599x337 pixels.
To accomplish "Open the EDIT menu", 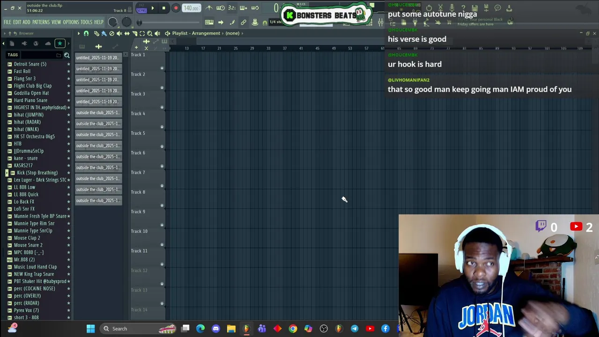I will click(17, 22).
